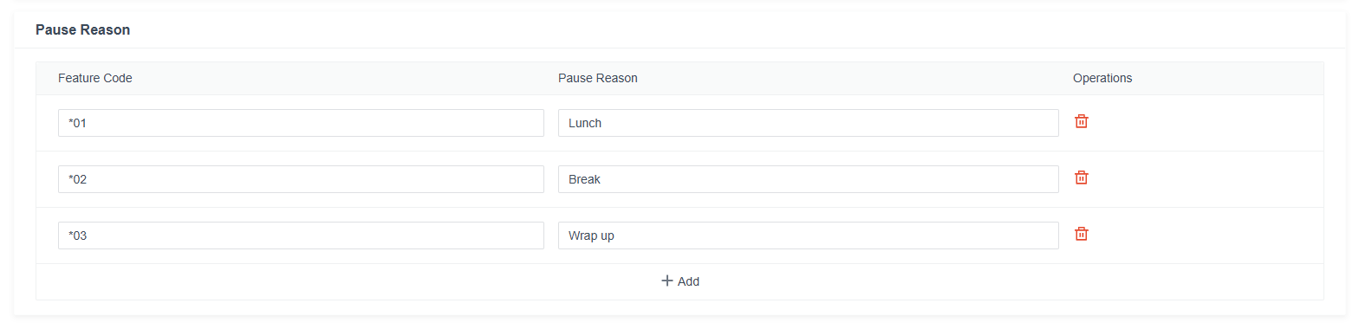Click empty space in the Add footer row

pyautogui.click(x=347, y=281)
